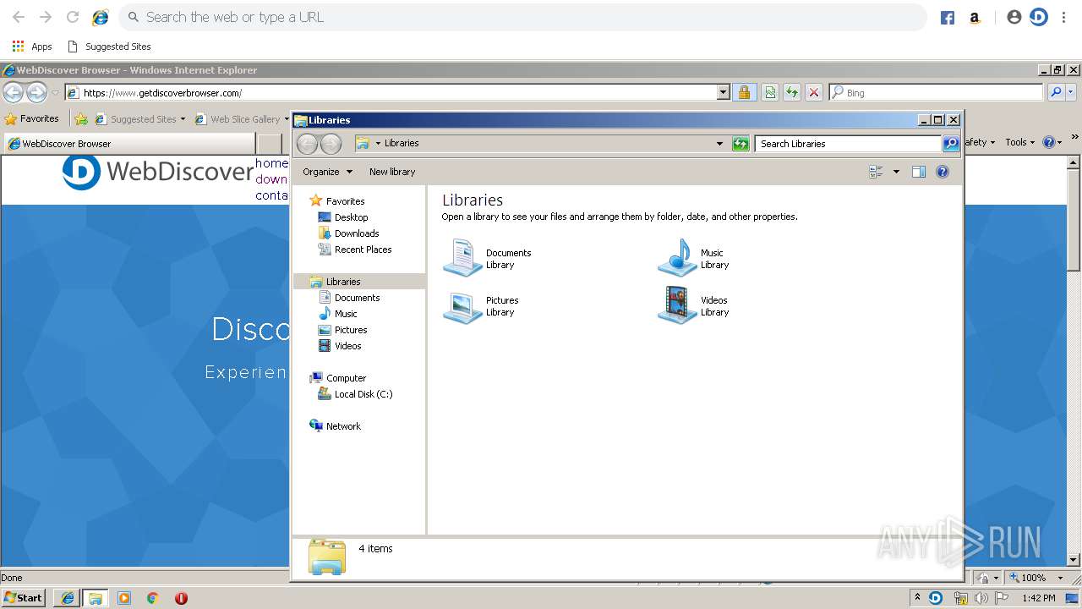Expand Libraries address bar history dropdown
This screenshot has height=609, width=1082.
[x=719, y=144]
